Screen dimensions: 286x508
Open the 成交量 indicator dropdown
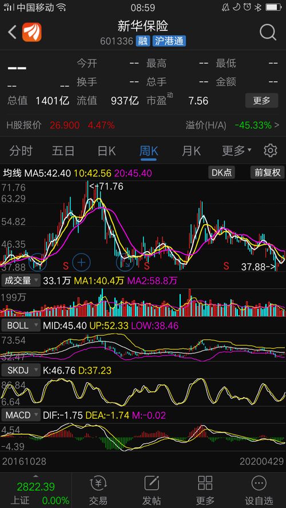pos(21,280)
